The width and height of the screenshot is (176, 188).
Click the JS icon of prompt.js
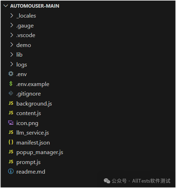point(11,162)
